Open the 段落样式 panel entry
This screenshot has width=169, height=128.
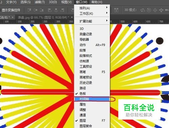pos(92,56)
